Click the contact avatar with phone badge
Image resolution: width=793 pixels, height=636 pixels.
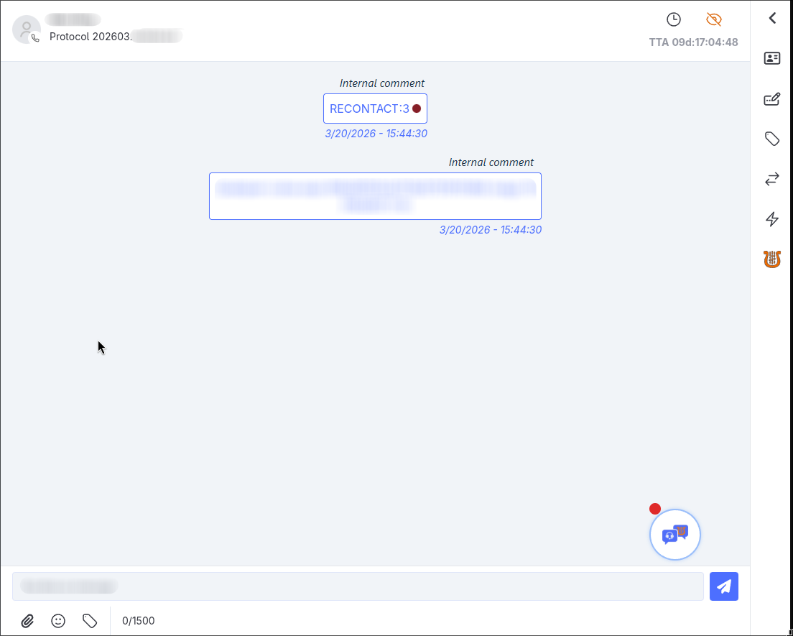coord(27,29)
